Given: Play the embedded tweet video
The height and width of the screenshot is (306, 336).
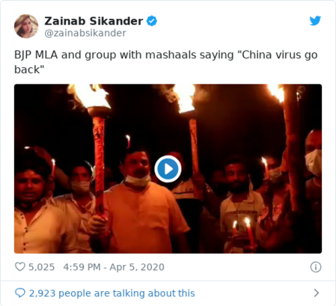Looking at the screenshot, I should tap(168, 169).
